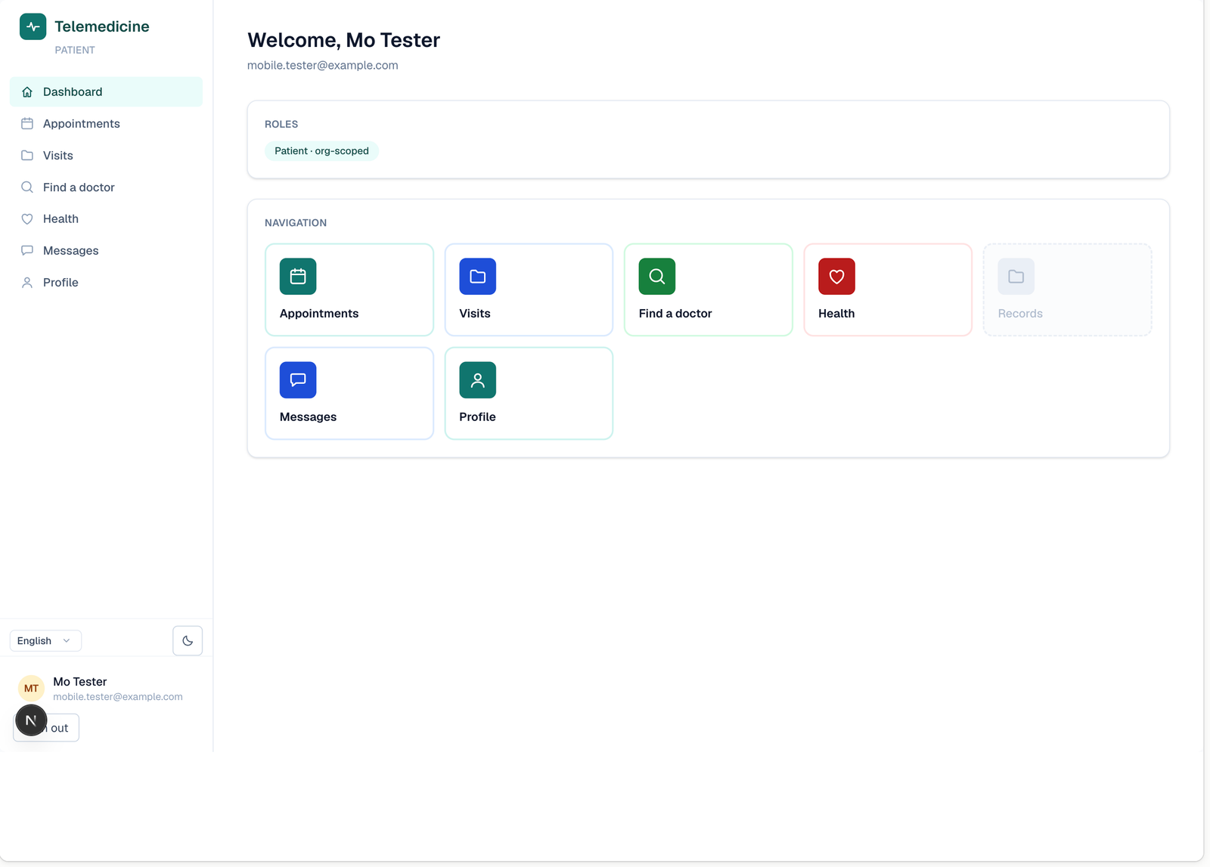Click the blue folder icon on Visits card
The width and height of the screenshot is (1210, 867).
pyautogui.click(x=477, y=277)
